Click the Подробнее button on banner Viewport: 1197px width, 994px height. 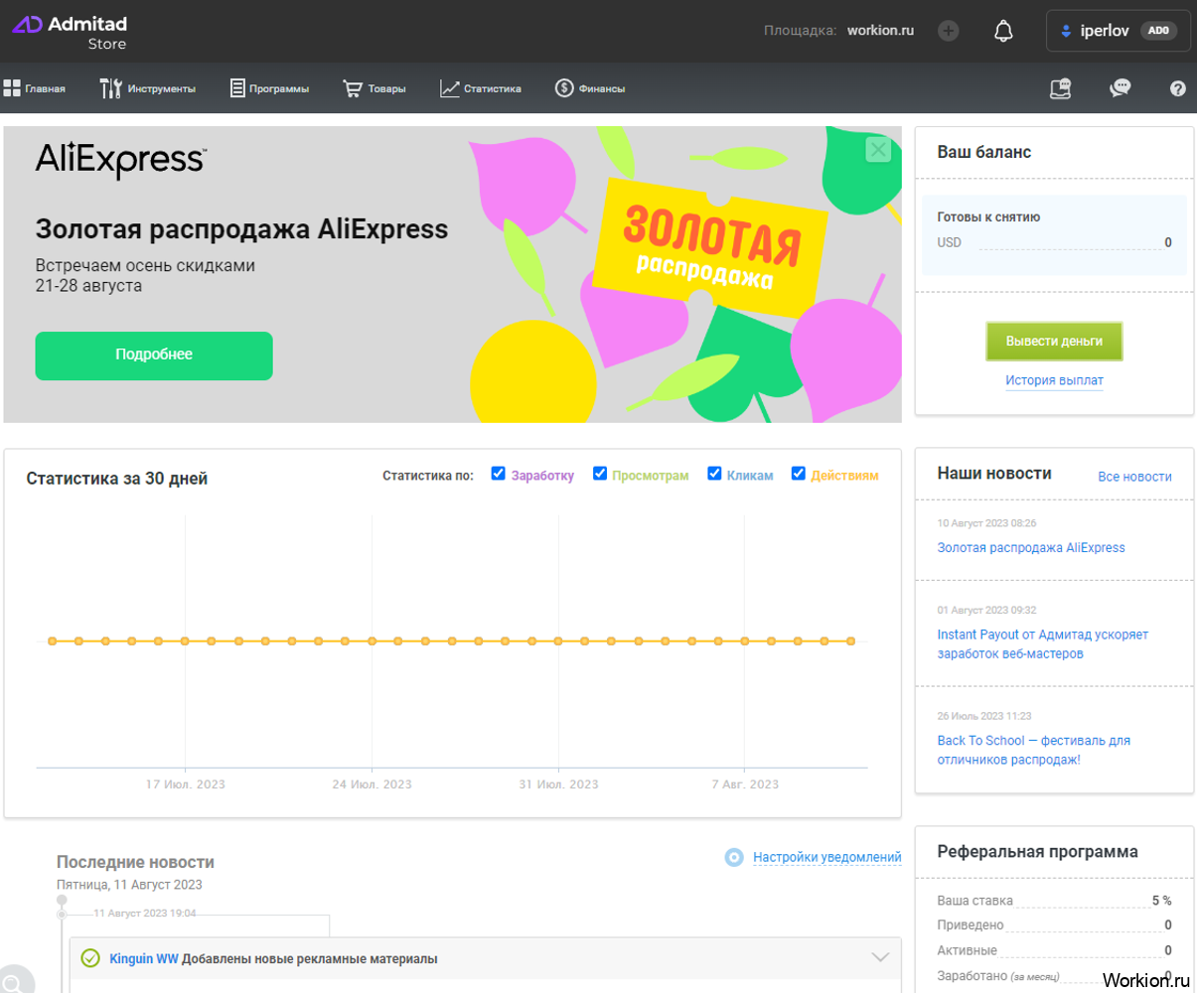pyautogui.click(x=154, y=355)
